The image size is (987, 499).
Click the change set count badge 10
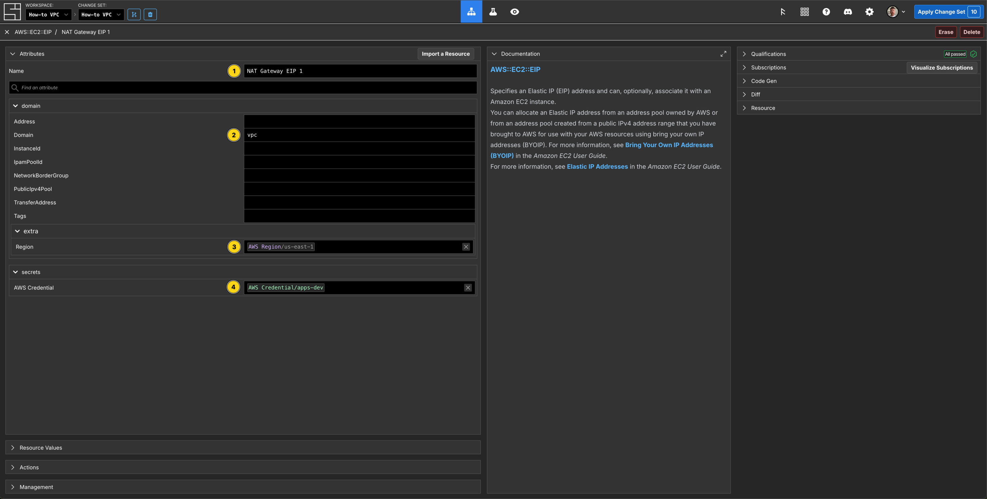coord(974,12)
